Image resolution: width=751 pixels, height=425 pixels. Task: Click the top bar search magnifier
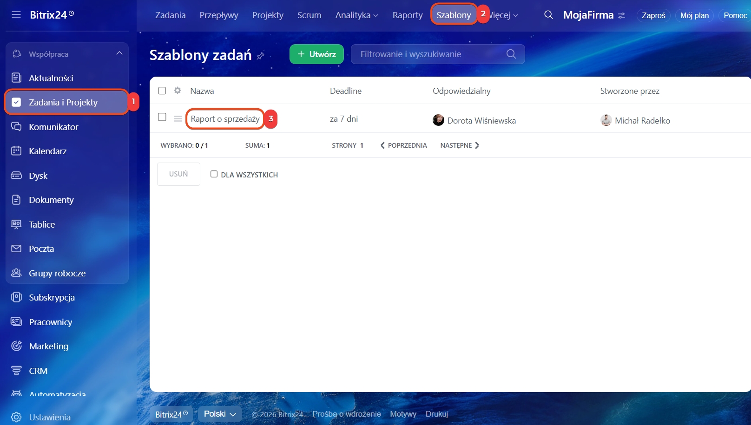coord(548,15)
